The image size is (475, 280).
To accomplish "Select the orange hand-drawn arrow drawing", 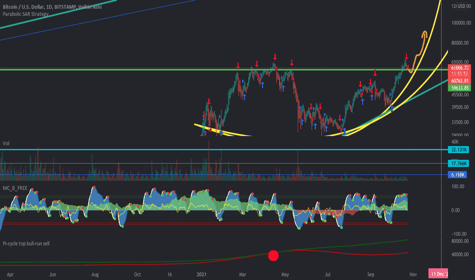I will (x=418, y=51).
